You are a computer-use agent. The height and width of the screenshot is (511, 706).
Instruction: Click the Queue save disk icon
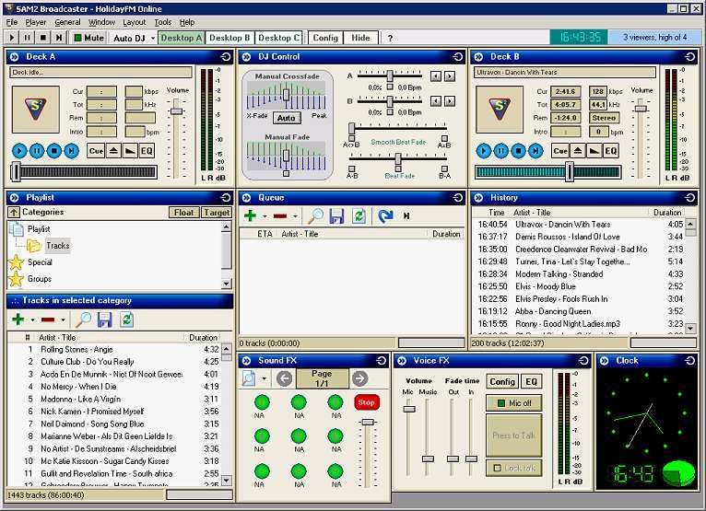(x=336, y=216)
